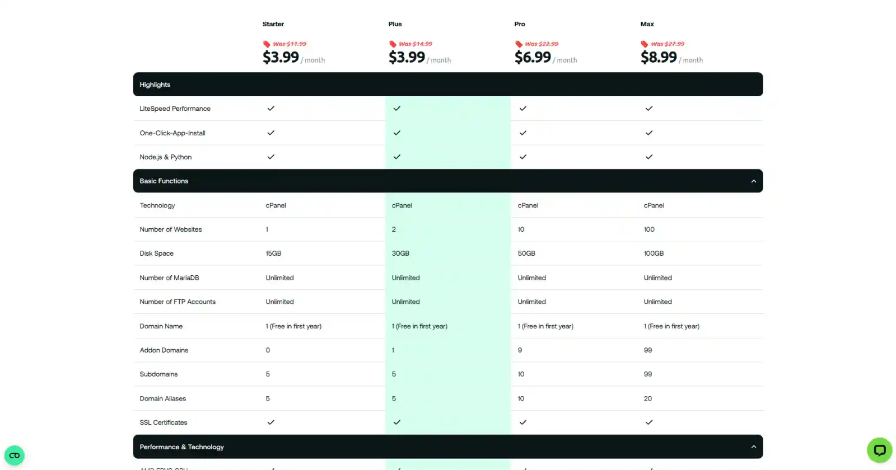Viewport: 896px width, 470px height.
Task: Click the red price tag icon under Pro
Action: click(x=519, y=44)
